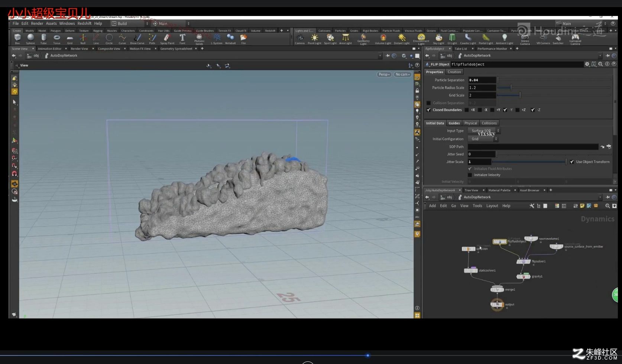Open the Persp viewport dropdown

click(x=384, y=74)
